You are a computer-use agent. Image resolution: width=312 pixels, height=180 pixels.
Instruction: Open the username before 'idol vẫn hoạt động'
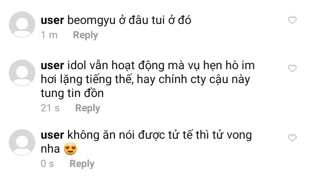(52, 66)
